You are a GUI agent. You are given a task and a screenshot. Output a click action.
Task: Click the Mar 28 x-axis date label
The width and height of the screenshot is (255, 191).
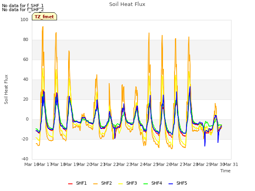(191, 164)
